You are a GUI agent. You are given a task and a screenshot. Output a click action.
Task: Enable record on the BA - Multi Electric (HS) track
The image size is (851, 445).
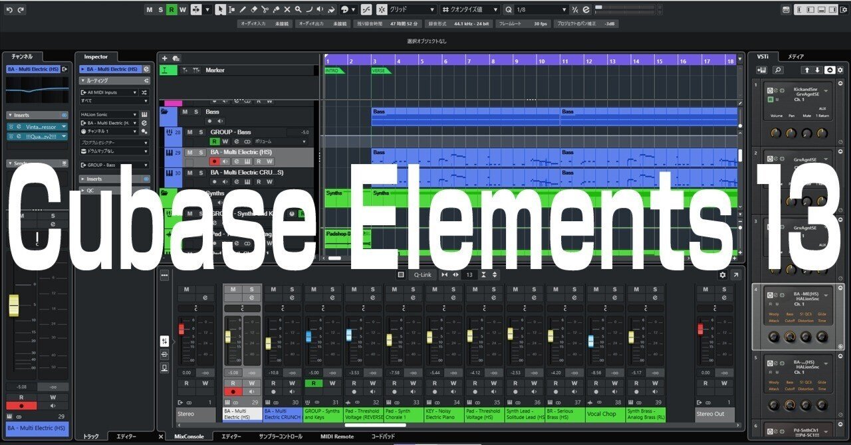pyautogui.click(x=214, y=161)
